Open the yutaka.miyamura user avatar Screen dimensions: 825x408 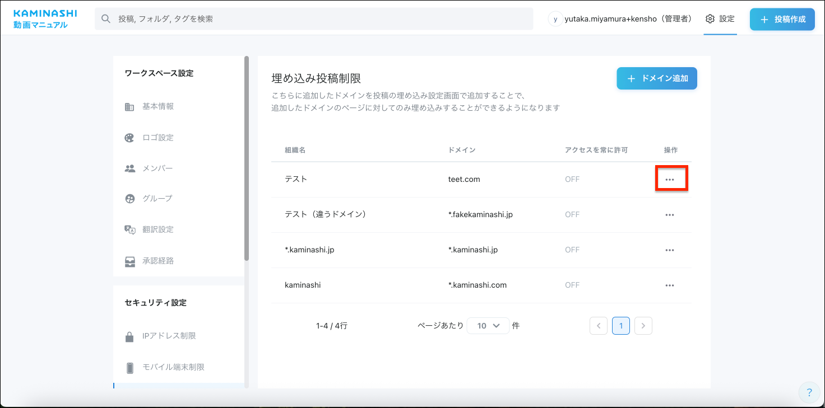click(x=555, y=19)
